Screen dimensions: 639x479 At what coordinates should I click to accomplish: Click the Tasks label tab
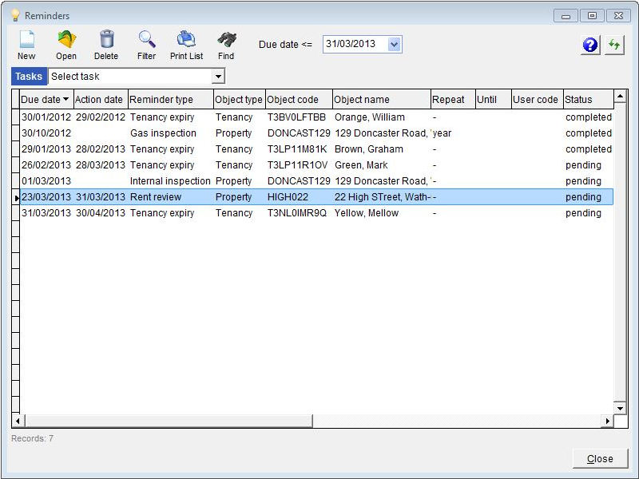(x=29, y=77)
